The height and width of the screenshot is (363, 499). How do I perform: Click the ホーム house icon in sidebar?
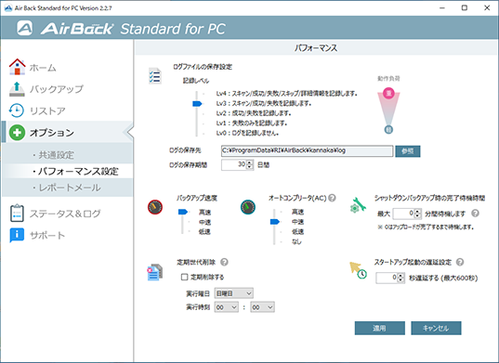pyautogui.click(x=17, y=67)
